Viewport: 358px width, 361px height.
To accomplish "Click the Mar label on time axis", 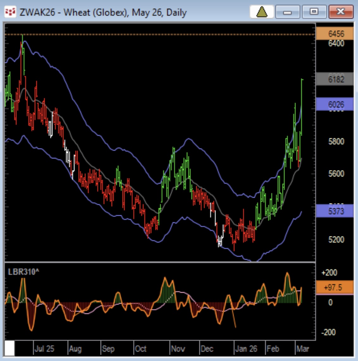I will click(302, 349).
